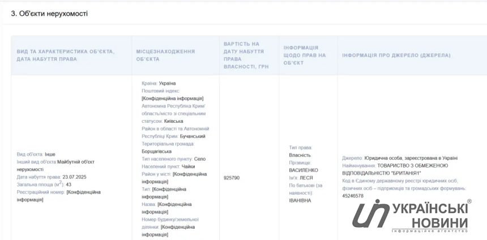Click the settlement name 'Чайки'
The height and width of the screenshot is (240, 487).
(188, 167)
